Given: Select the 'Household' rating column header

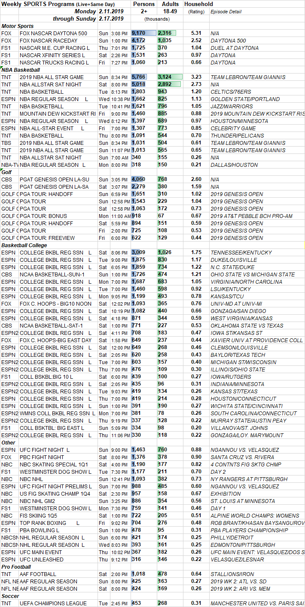Looking at the screenshot, I should click(198, 4).
